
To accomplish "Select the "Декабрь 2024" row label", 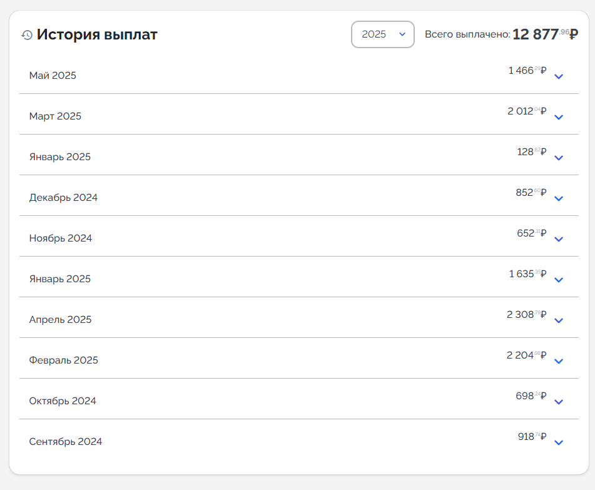I will [63, 198].
